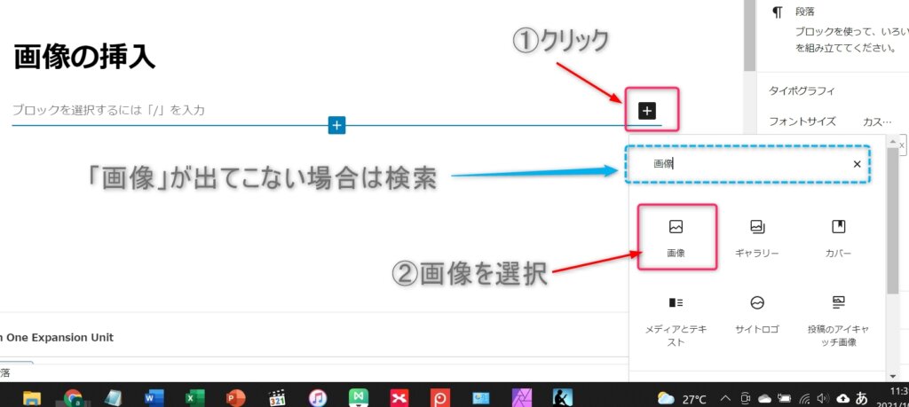Open Media Player Classic 321 icon
909x407 pixels.
pyautogui.click(x=277, y=398)
